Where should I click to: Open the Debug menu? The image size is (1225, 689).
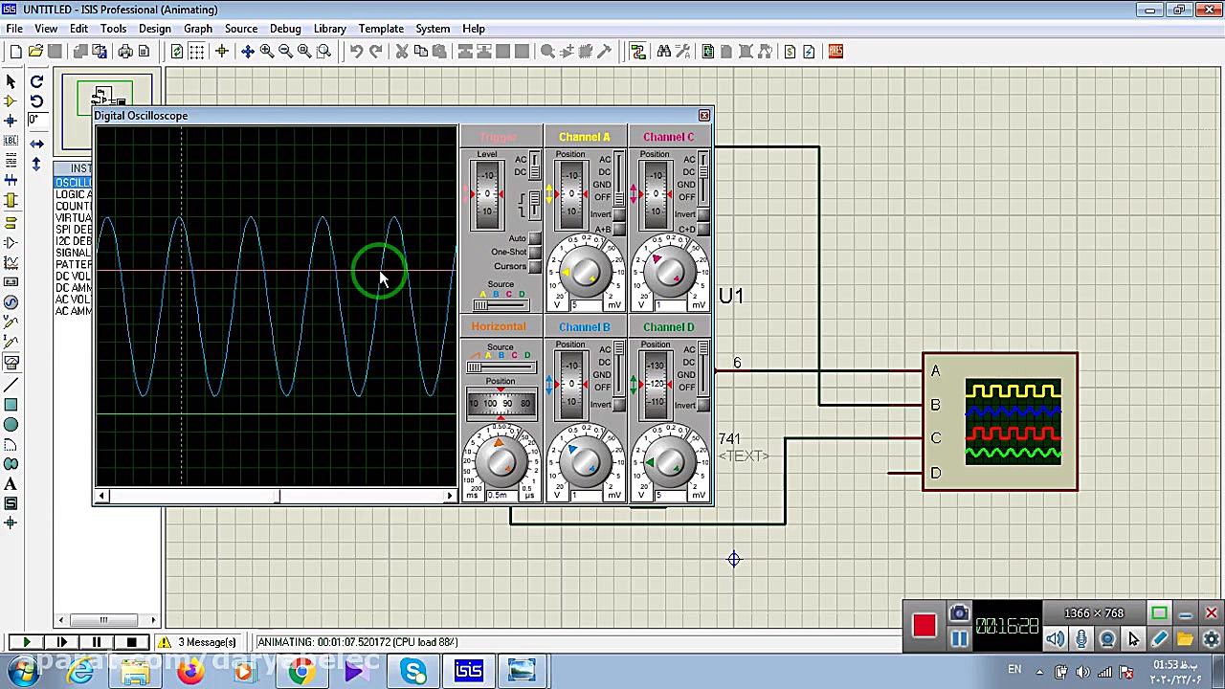click(x=285, y=29)
